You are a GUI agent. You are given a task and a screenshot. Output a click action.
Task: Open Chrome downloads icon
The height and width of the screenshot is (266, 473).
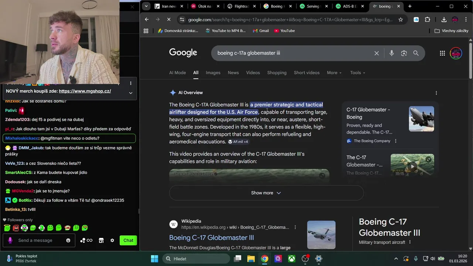(x=444, y=20)
